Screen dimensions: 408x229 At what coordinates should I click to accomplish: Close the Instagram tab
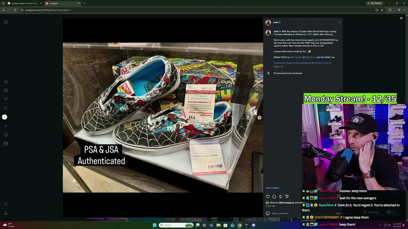79,3
